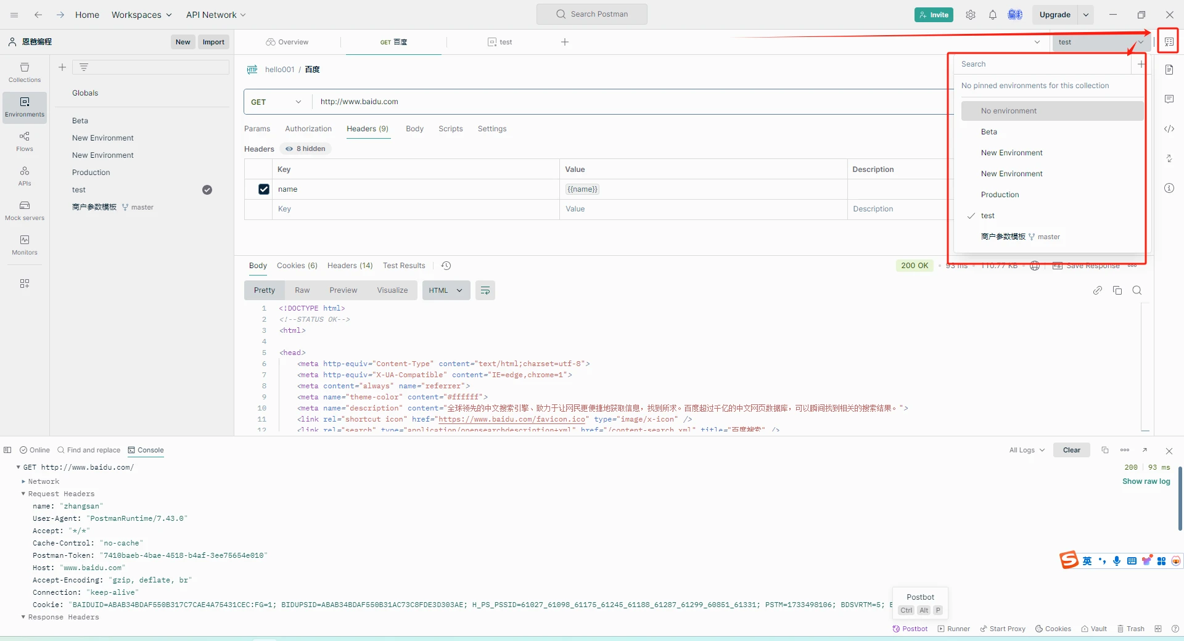Image resolution: width=1184 pixels, height=641 pixels.
Task: Open the APIs sidebar section
Action: point(25,176)
